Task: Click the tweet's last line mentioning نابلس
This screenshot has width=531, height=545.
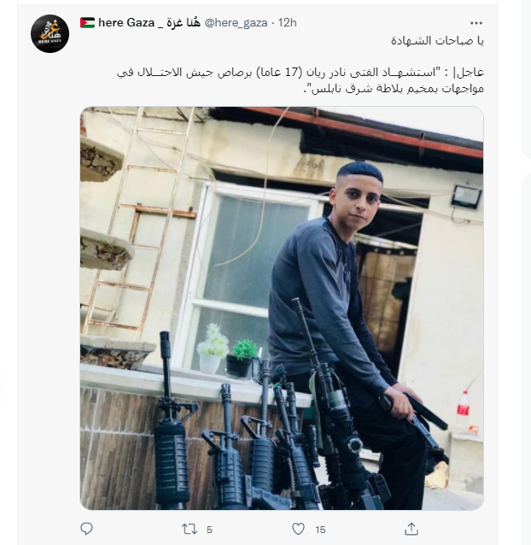Action: (394, 89)
